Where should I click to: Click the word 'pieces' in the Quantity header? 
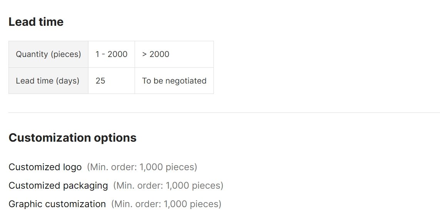coord(66,54)
